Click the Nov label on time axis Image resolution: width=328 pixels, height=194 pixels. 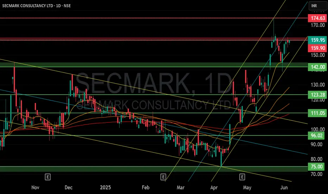click(x=35, y=188)
